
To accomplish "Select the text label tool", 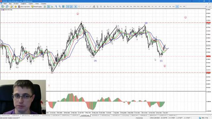I will (x=104, y=7).
